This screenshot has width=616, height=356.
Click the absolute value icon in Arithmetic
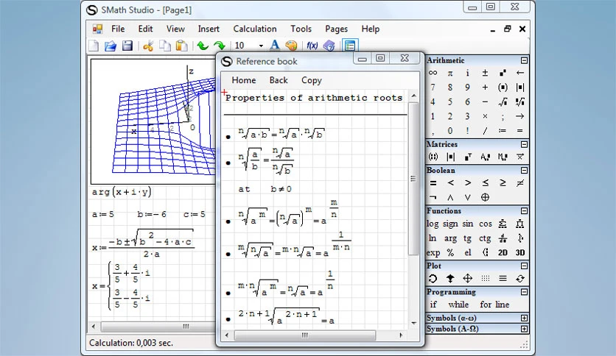click(520, 88)
